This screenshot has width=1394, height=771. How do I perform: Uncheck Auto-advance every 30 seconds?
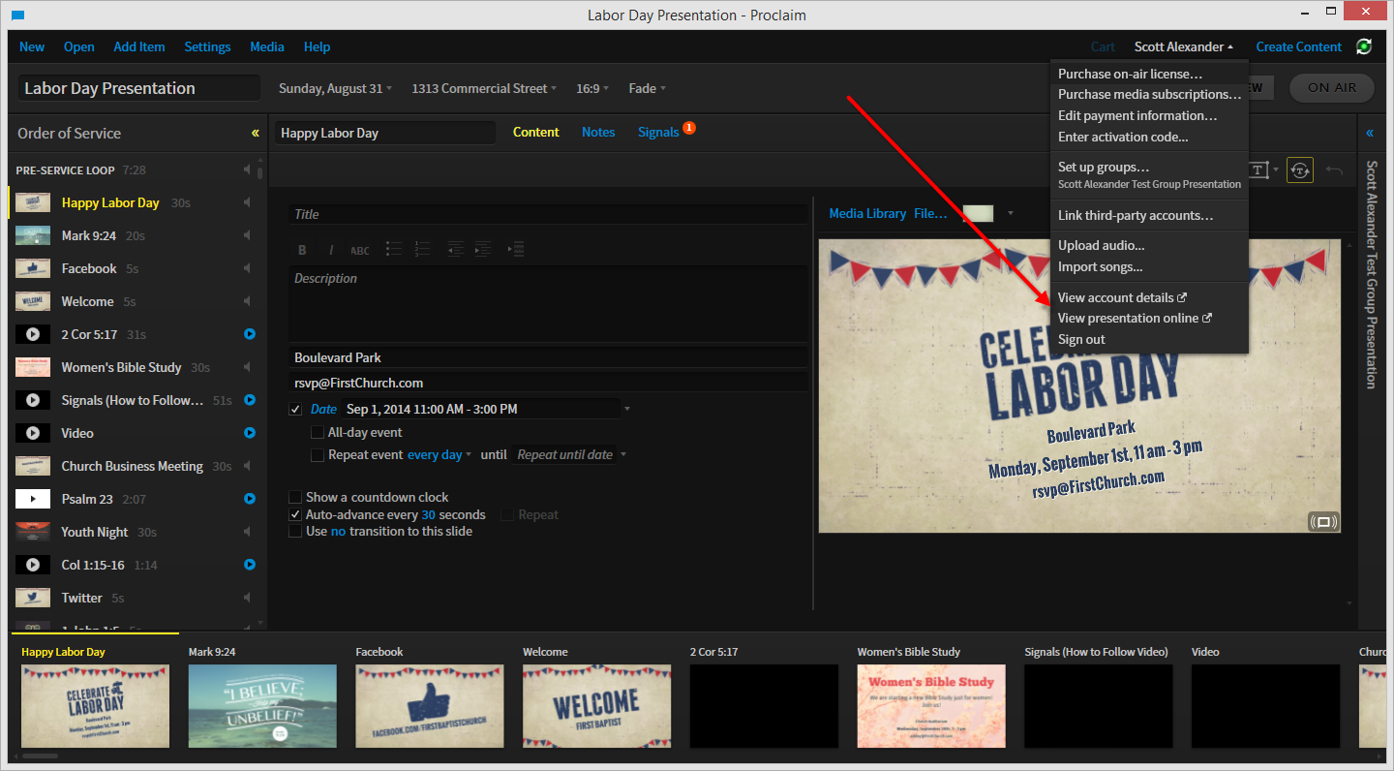coord(296,514)
